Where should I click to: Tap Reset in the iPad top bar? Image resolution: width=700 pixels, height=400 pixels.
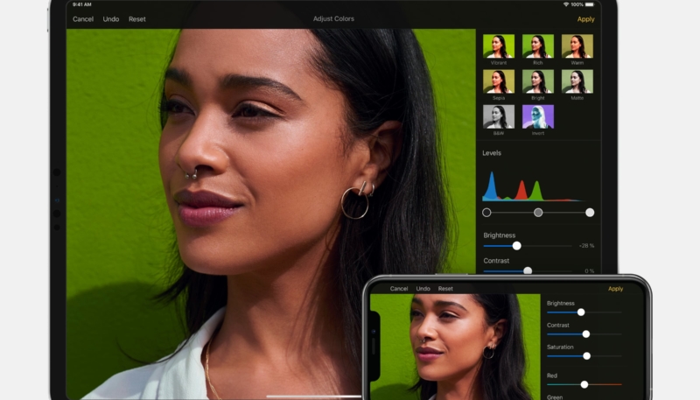[137, 19]
